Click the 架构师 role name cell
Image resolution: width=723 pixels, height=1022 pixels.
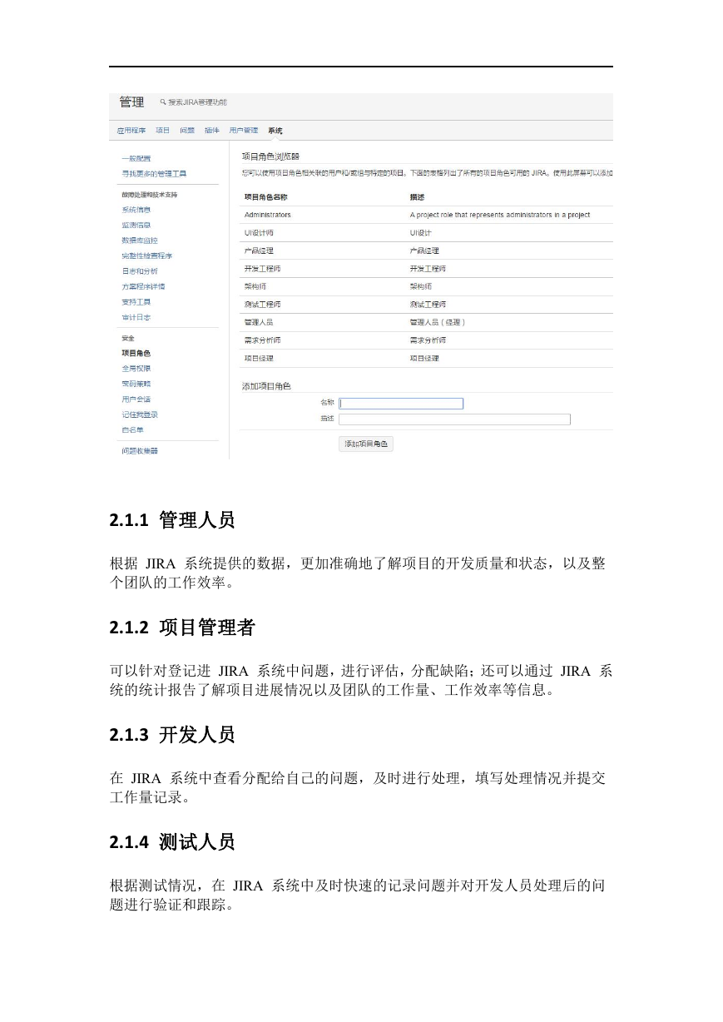255,286
